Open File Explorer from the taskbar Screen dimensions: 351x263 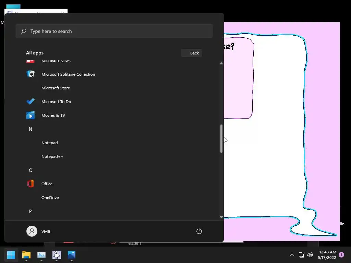pyautogui.click(x=26, y=255)
